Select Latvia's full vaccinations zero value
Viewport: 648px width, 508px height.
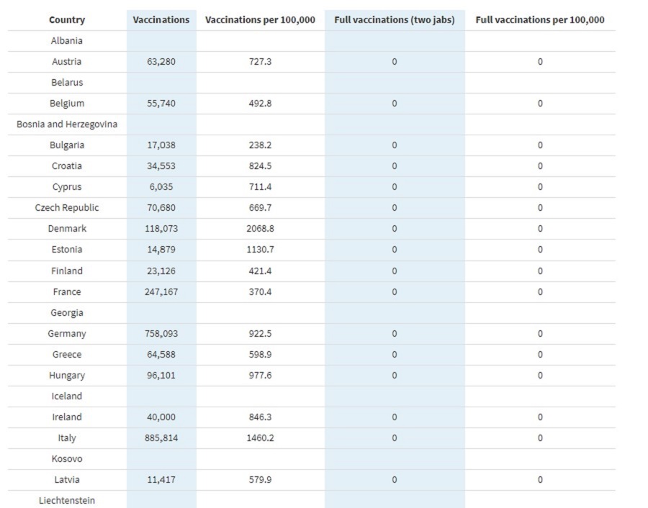coord(395,479)
